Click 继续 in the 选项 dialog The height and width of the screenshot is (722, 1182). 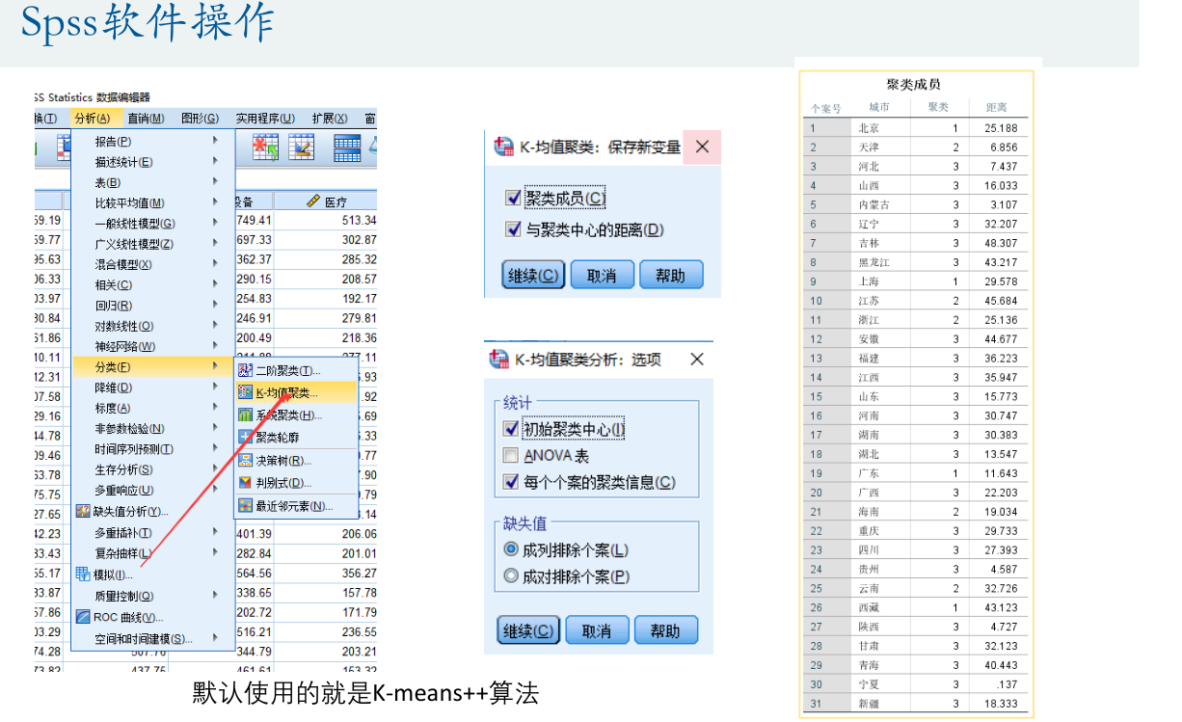coord(528,630)
